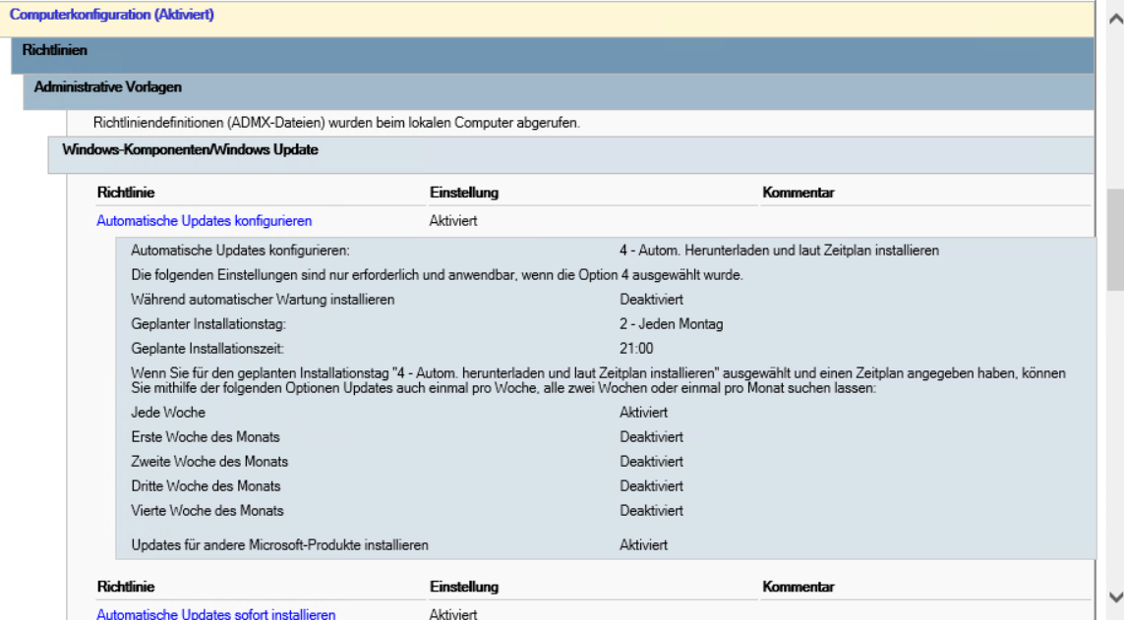Select the '2 - Jeden Montag' value
The height and width of the screenshot is (620, 1124).
[x=671, y=324]
